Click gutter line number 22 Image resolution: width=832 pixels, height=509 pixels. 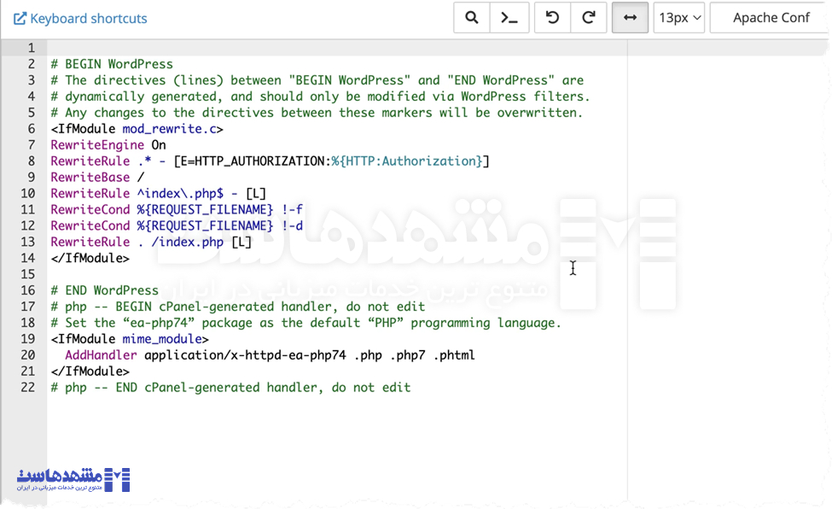pos(27,388)
